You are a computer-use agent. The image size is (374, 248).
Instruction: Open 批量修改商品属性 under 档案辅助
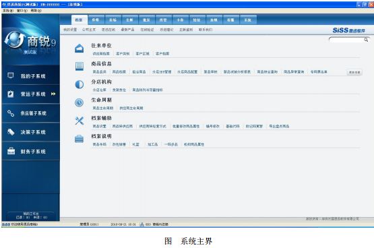tap(186, 126)
